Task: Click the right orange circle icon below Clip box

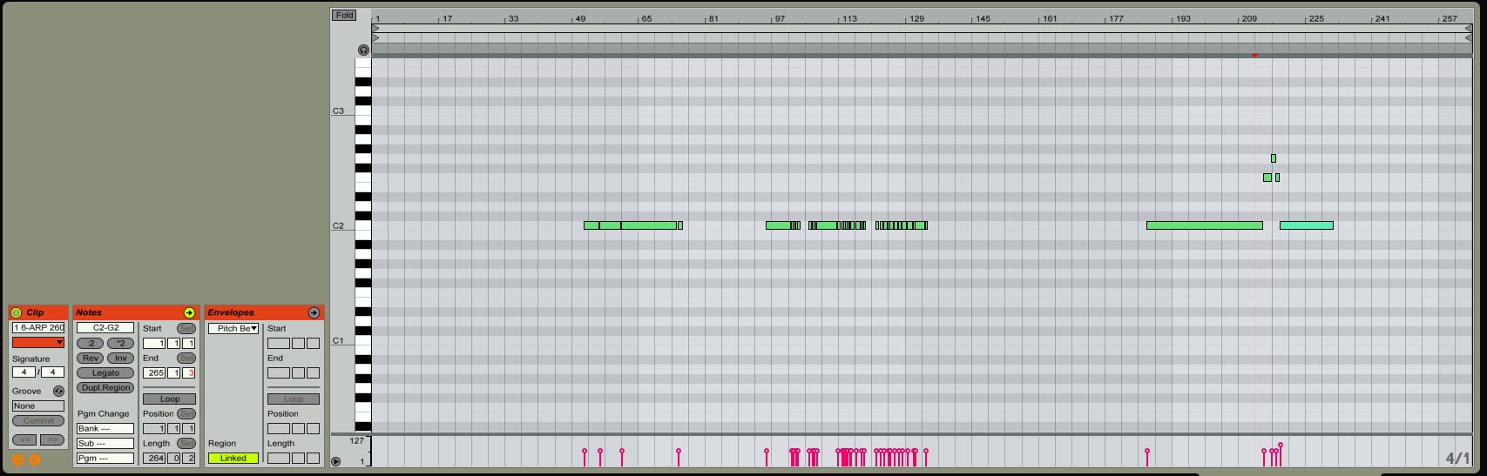Action: 35,459
